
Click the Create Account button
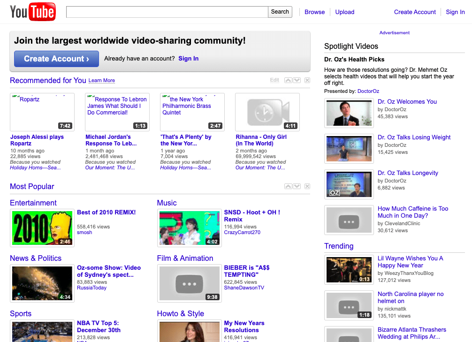click(56, 59)
